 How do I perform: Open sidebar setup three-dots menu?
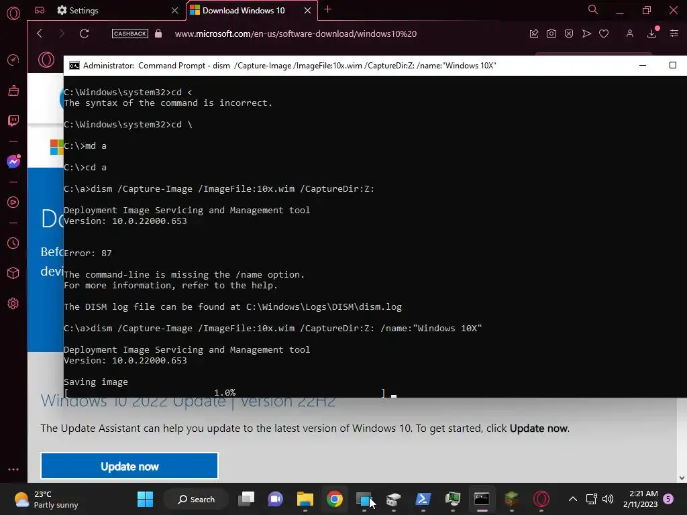coord(13,469)
